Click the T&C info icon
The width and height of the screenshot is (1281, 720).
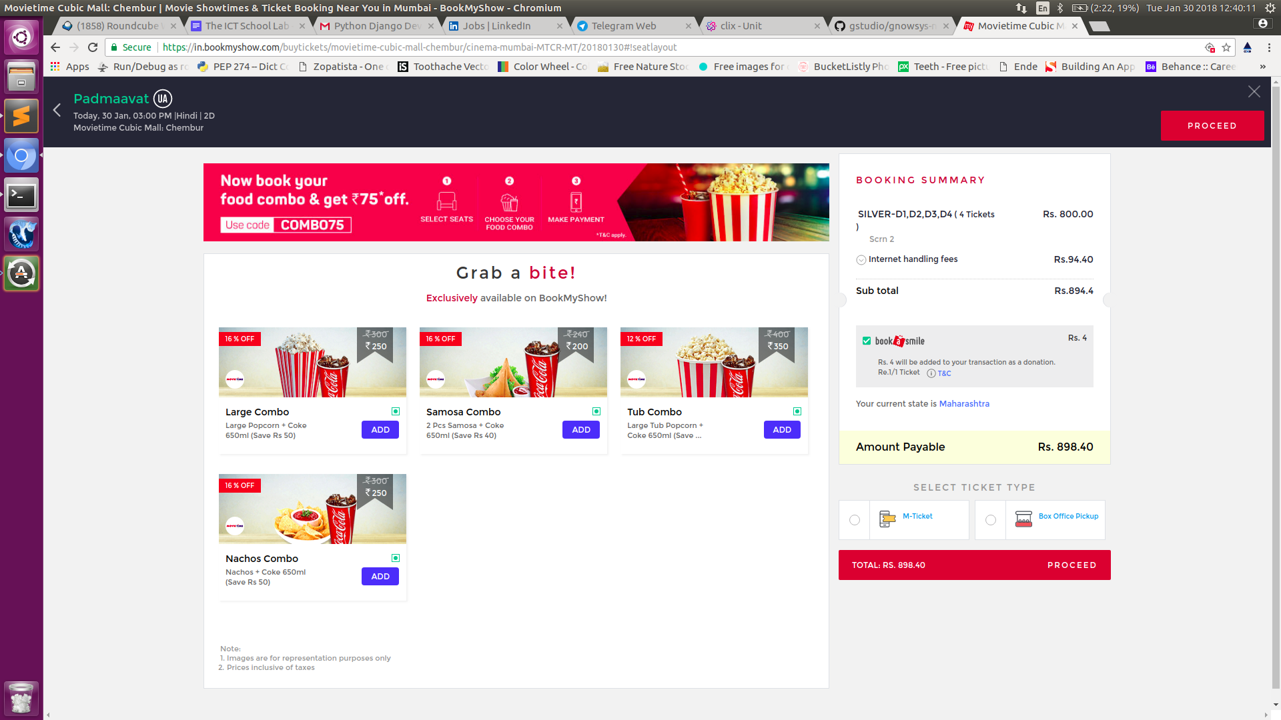(931, 373)
